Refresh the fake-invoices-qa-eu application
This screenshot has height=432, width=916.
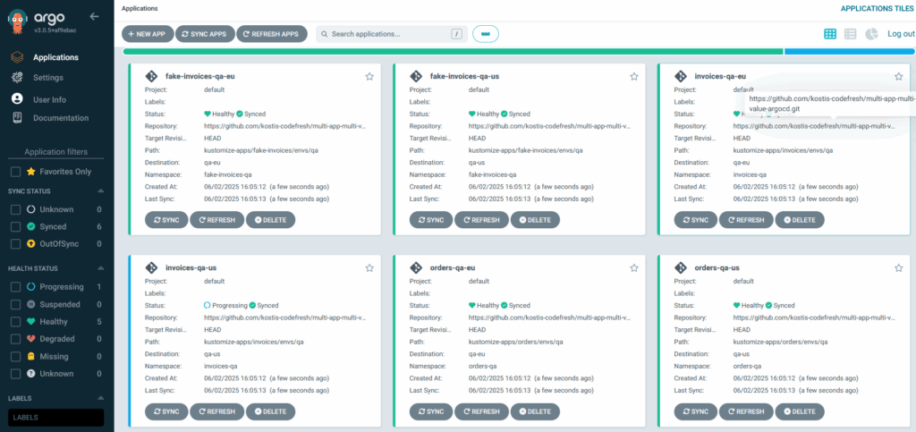tap(216, 220)
